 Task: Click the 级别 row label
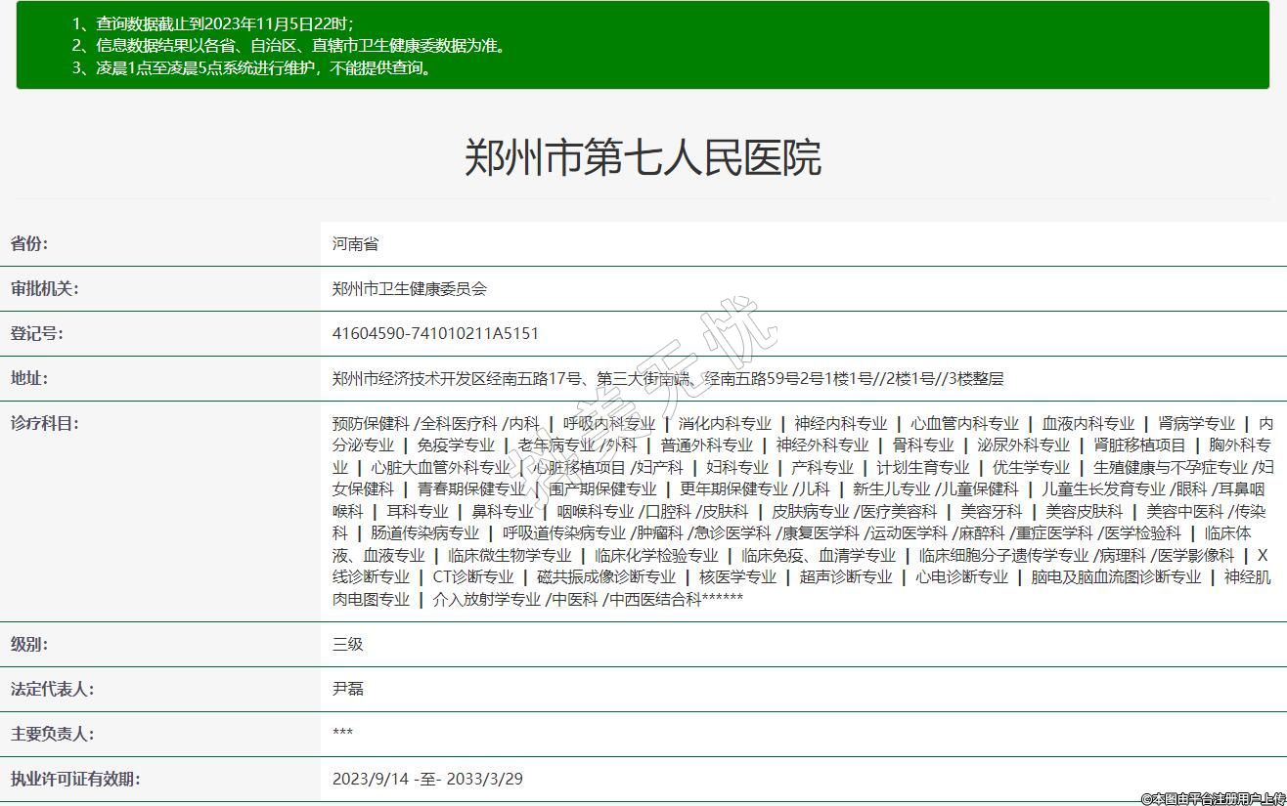29,644
